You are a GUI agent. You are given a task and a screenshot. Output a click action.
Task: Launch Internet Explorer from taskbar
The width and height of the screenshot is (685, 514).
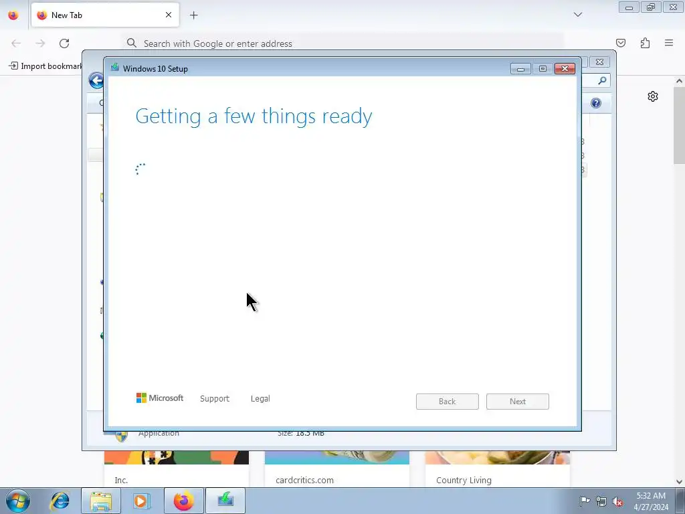pos(60,501)
